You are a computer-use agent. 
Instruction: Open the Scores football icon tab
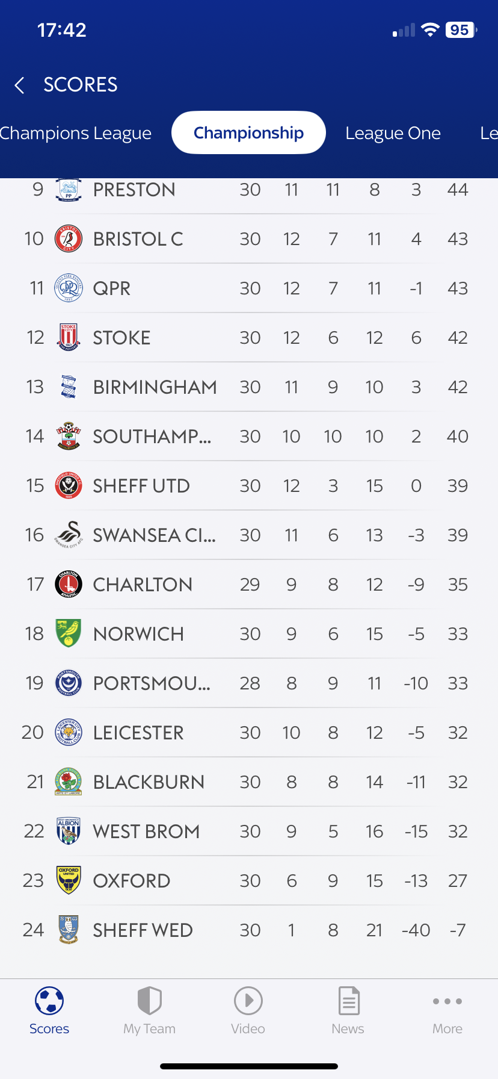tap(49, 1001)
